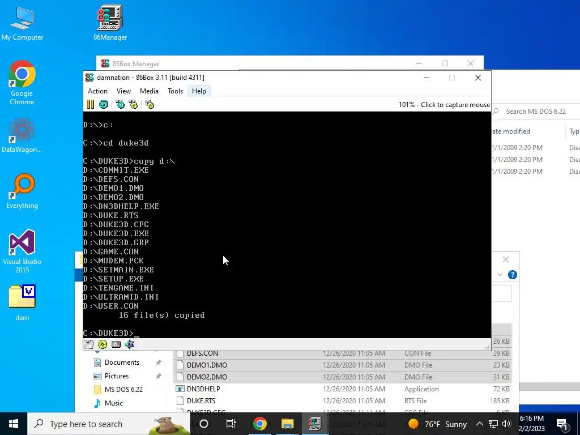Viewport: 580px width, 435px height.
Task: Select the dam folder on desktop
Action: pyautogui.click(x=22, y=302)
